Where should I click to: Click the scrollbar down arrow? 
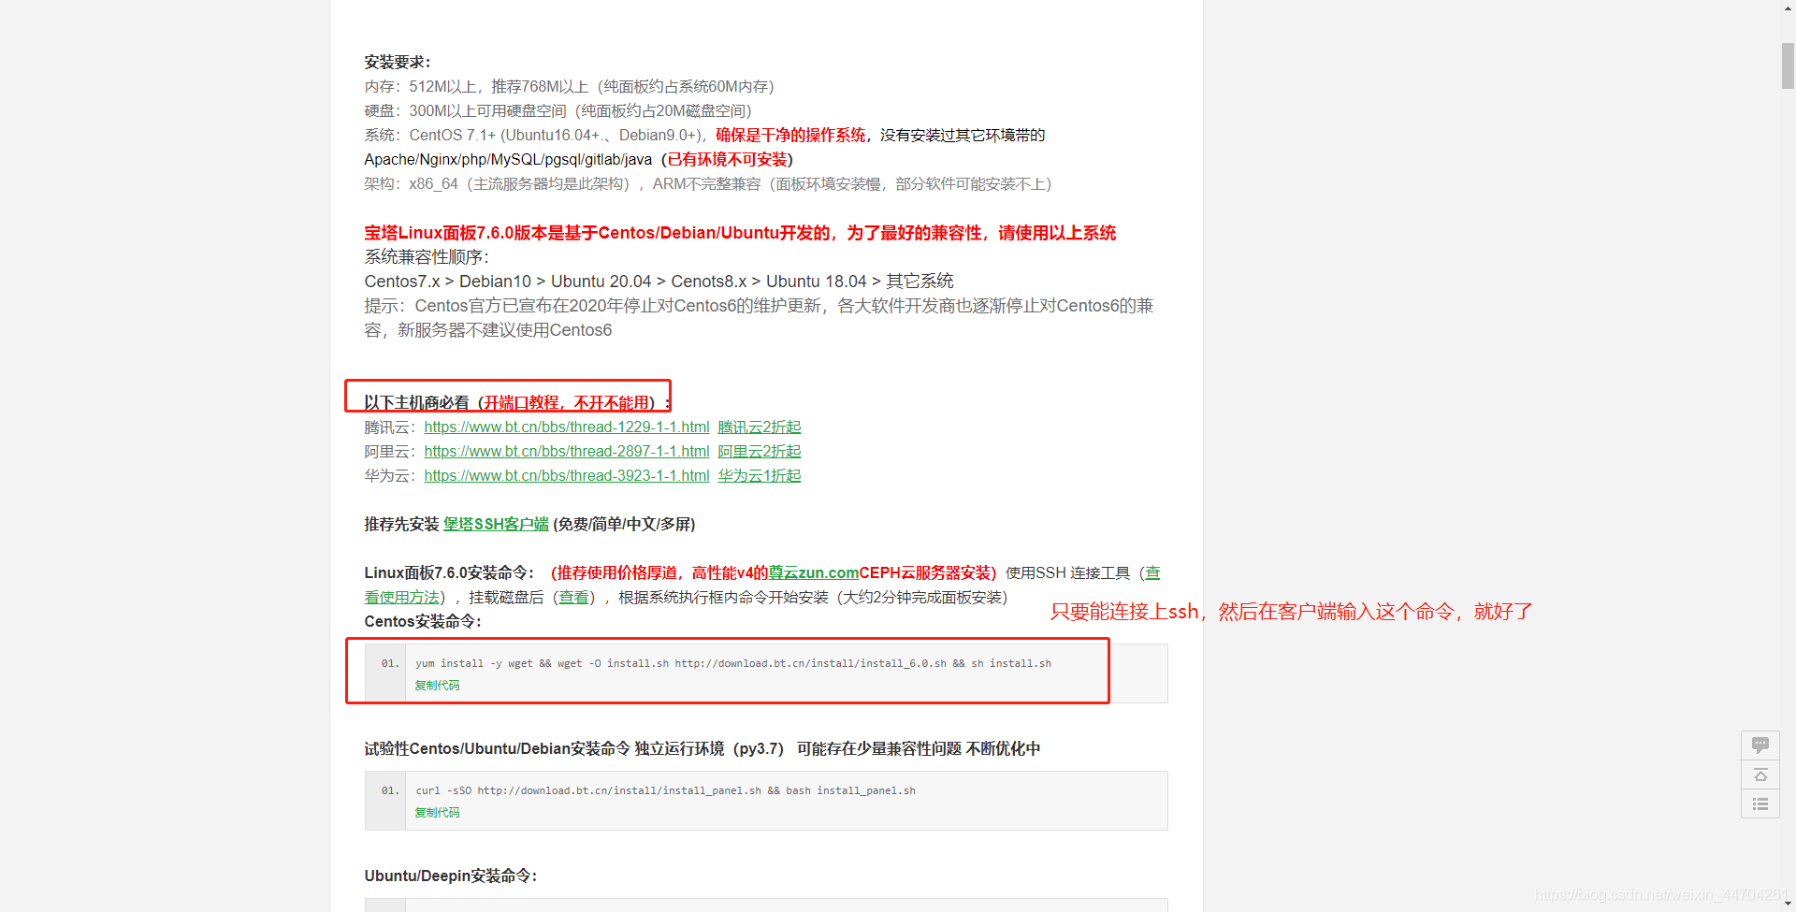click(x=1788, y=905)
